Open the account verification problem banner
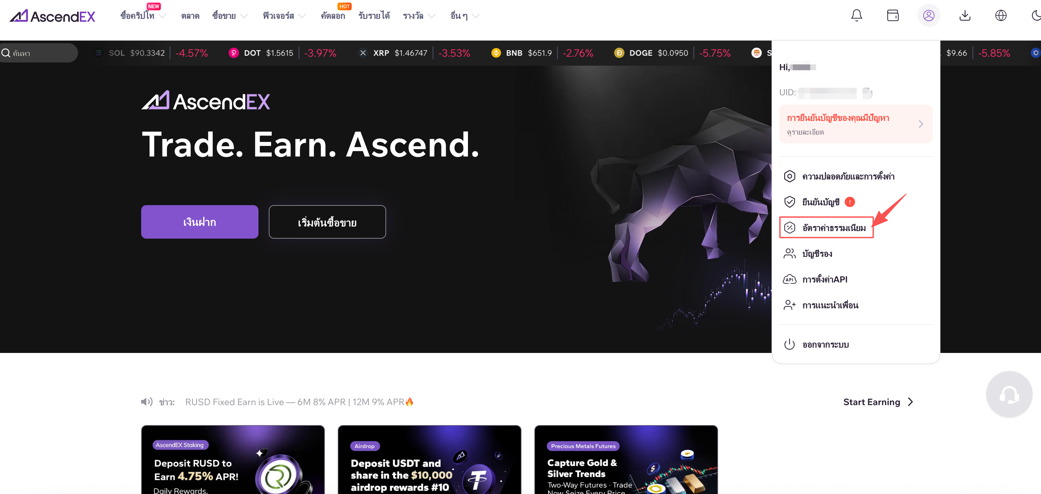The width and height of the screenshot is (1041, 494). click(x=855, y=124)
